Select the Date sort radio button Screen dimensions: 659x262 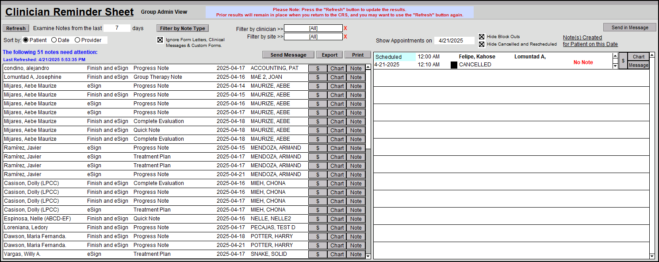tap(54, 40)
